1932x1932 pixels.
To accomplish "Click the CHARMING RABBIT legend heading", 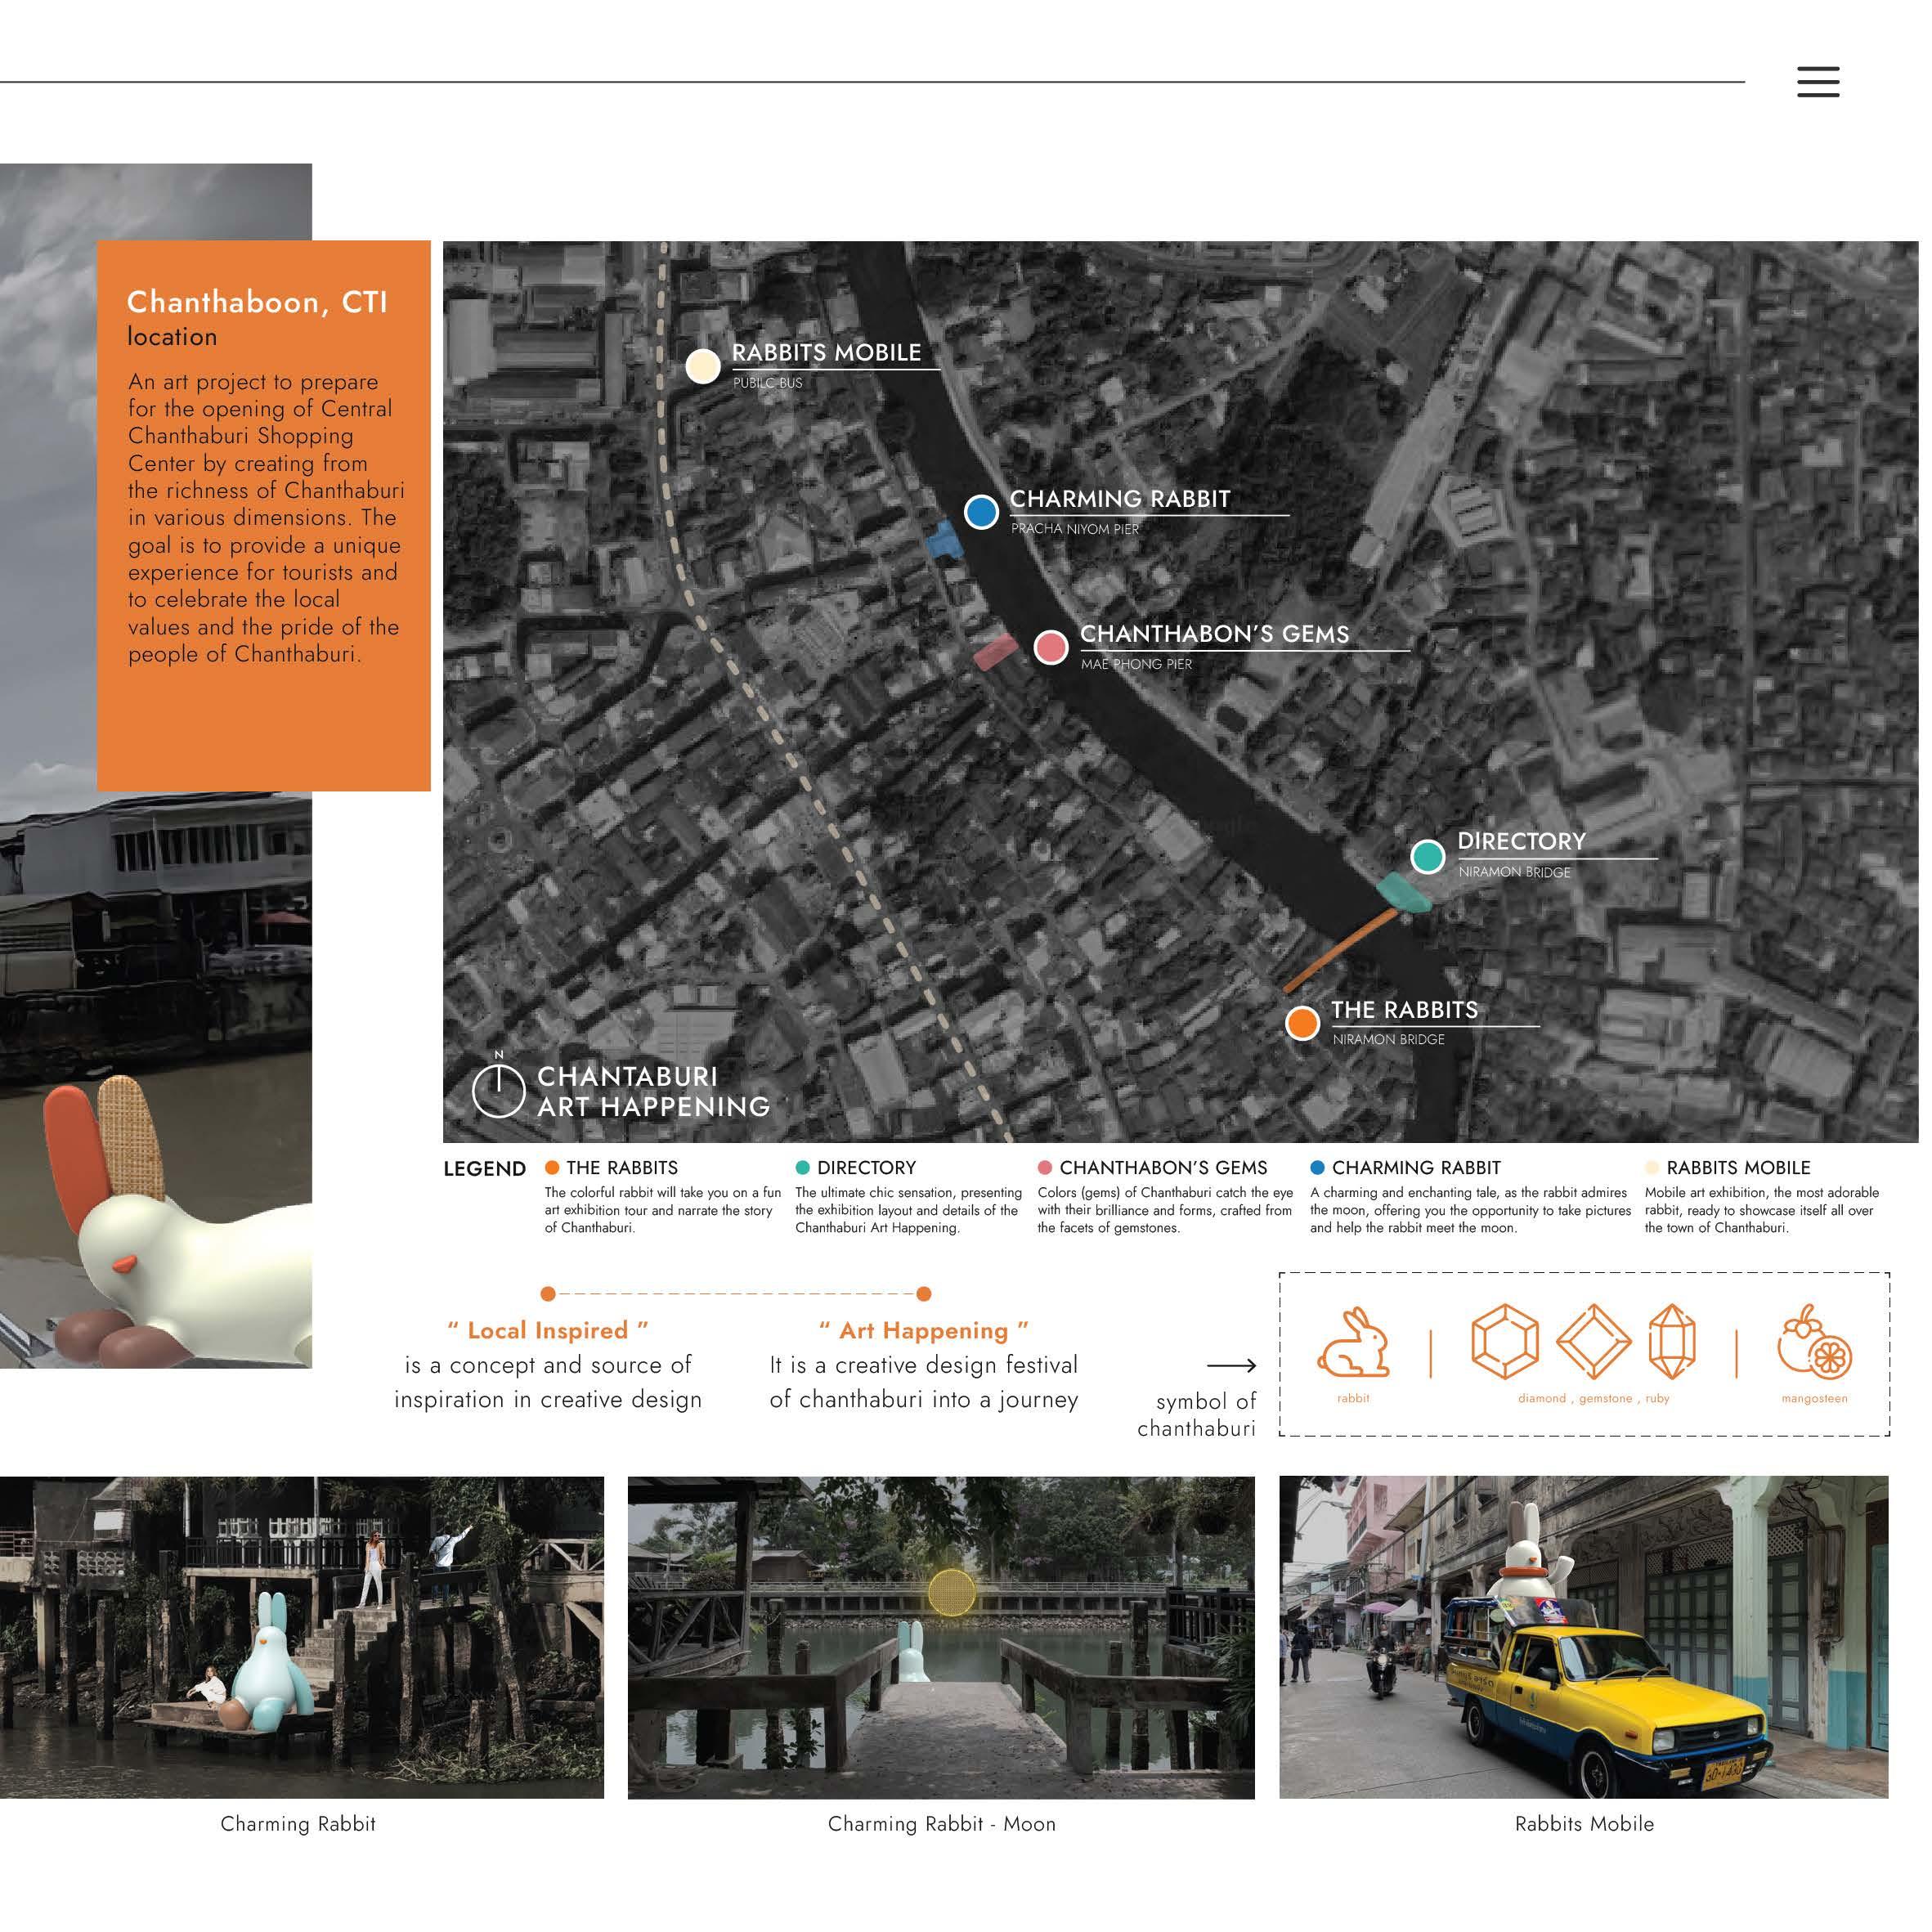I will tap(1415, 1167).
